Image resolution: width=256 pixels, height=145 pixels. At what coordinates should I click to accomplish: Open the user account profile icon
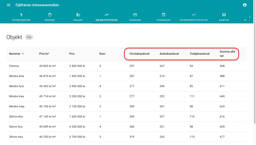pos(245,5)
